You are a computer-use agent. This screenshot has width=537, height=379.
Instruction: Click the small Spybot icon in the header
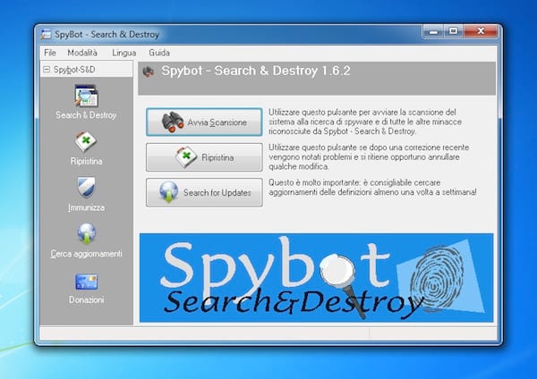(149, 72)
